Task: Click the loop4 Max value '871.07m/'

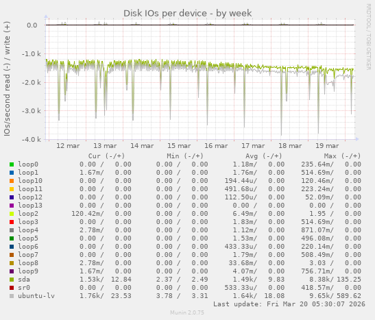Action: (x=317, y=230)
